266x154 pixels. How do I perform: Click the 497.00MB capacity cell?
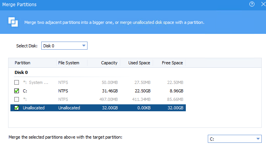click(x=108, y=99)
